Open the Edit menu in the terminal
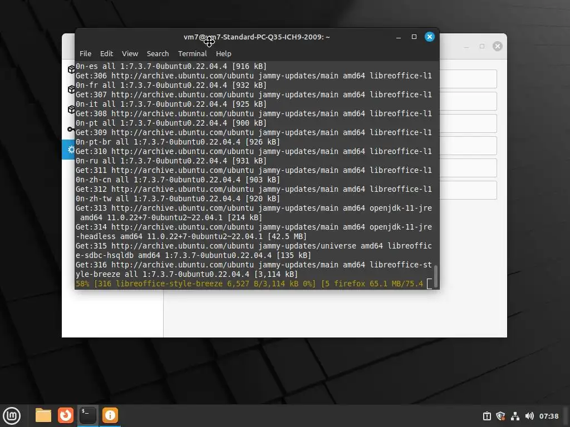Screen dimensions: 570x427 tap(106, 53)
